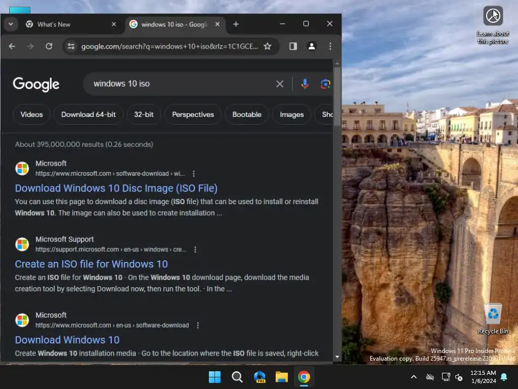The image size is (518, 389).
Task: Open Download Windows 10 Disc Image link
Action: click(116, 188)
